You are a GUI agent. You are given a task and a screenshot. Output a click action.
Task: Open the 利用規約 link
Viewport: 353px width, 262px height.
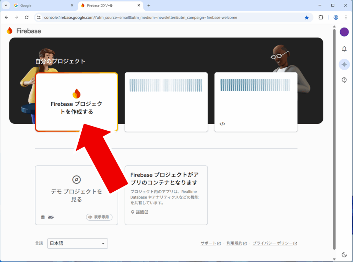point(236,243)
